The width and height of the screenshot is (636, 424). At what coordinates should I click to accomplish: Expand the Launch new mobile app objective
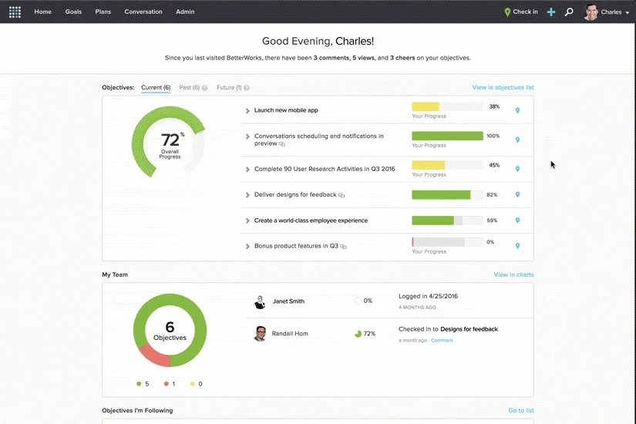coord(247,110)
